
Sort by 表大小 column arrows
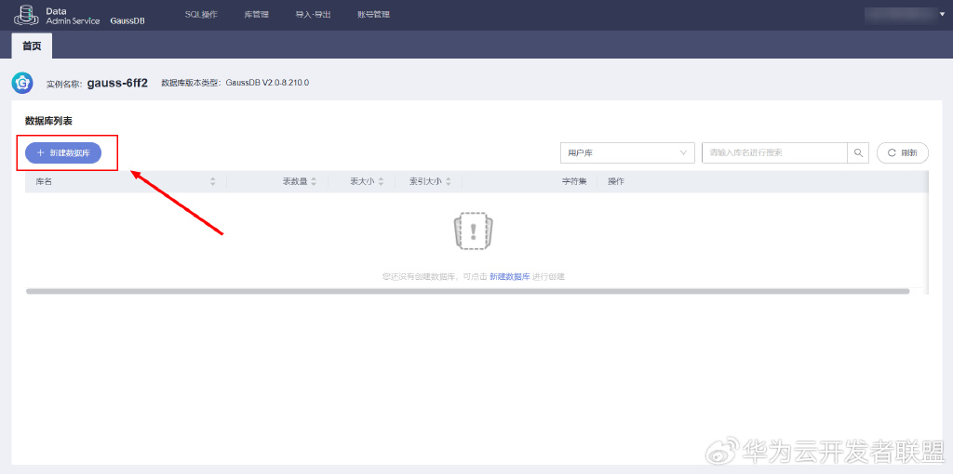click(381, 181)
